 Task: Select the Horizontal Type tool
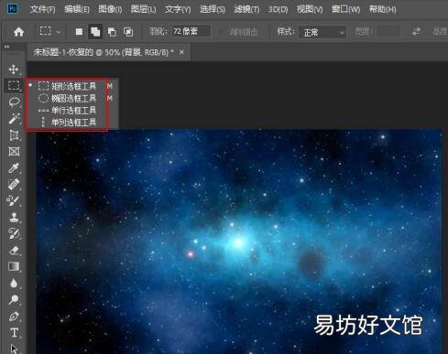[14, 332]
